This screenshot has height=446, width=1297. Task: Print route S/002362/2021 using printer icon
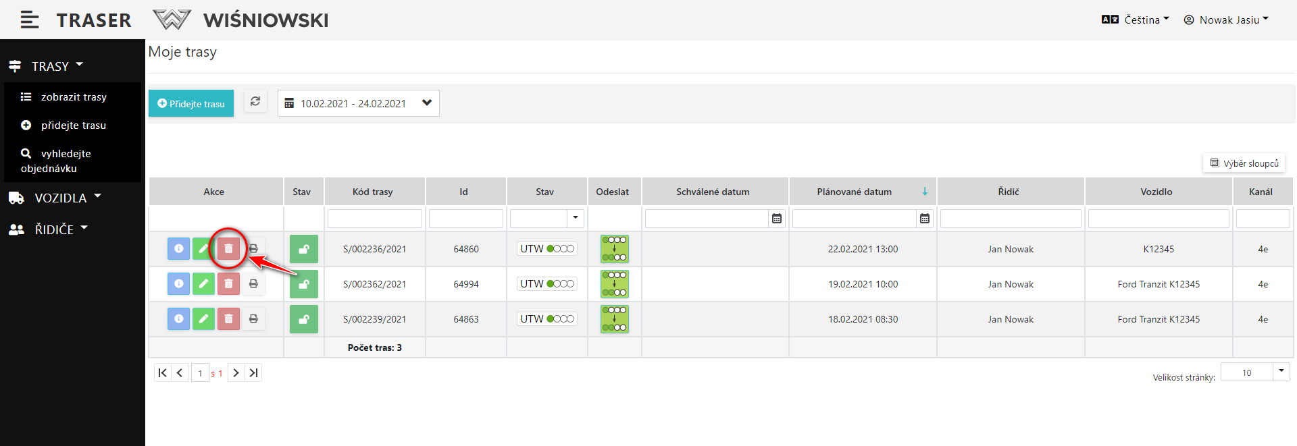253,284
